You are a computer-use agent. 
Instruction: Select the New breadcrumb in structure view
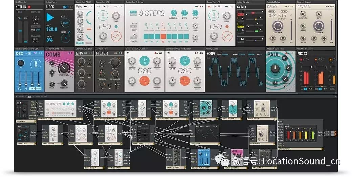click(29, 96)
